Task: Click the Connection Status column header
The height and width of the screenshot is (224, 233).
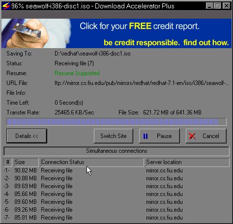Action: [92, 162]
